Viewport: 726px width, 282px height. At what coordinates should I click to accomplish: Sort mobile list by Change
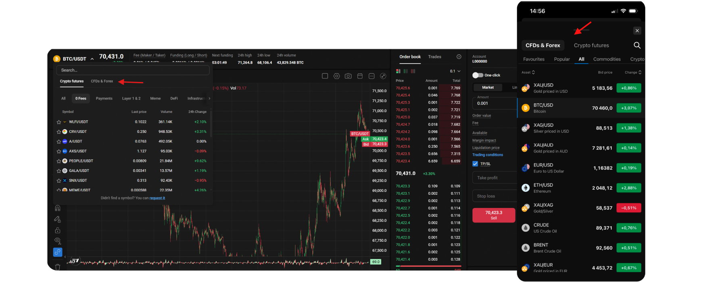pyautogui.click(x=633, y=72)
